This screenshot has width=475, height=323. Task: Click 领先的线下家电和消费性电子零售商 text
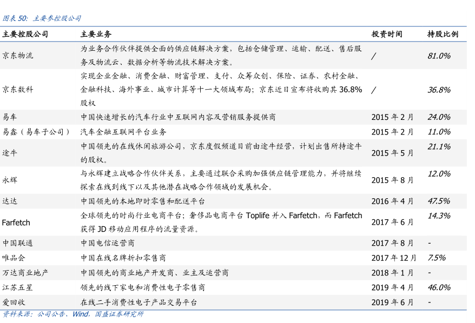pyautogui.click(x=143, y=287)
